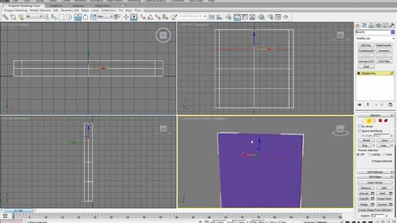Click the TurboSmooth modifier button
Viewport: 397px width, 223px height.
(366, 51)
